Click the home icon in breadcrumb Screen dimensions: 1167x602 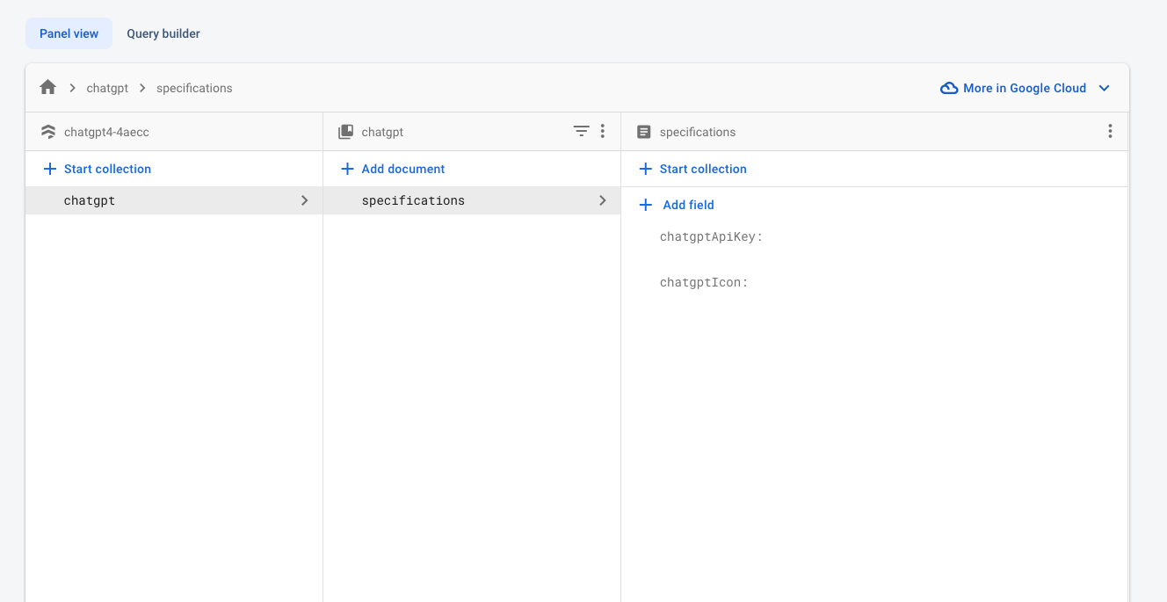tap(48, 88)
